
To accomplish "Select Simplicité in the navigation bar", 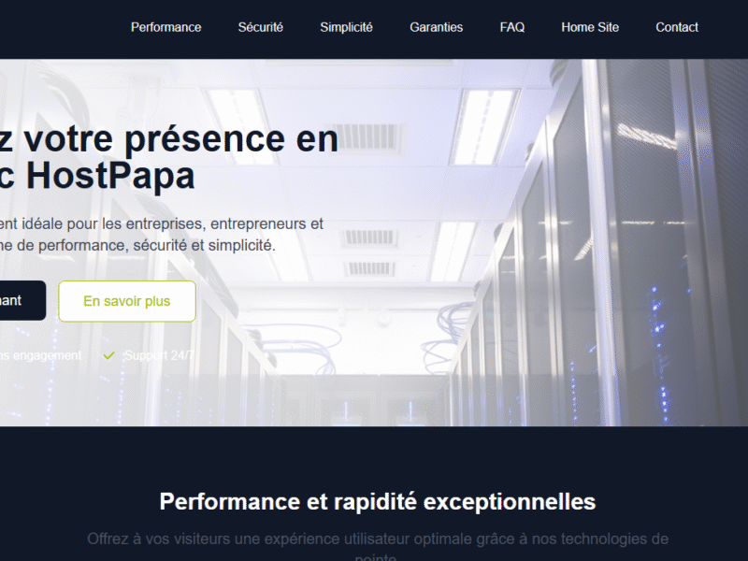I will point(346,27).
